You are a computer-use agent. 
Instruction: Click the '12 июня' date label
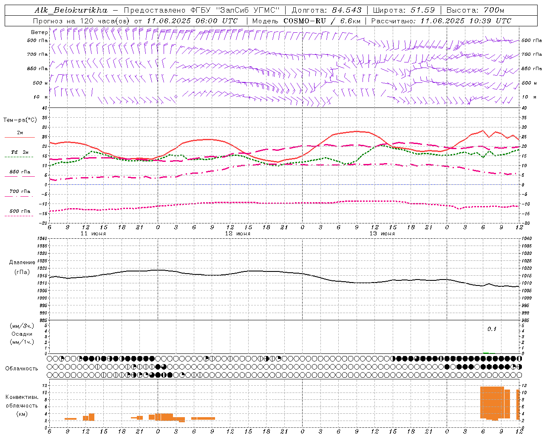point(238,234)
